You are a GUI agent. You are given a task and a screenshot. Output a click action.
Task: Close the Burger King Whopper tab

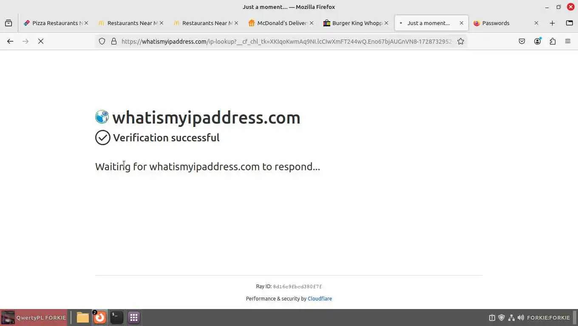[386, 23]
